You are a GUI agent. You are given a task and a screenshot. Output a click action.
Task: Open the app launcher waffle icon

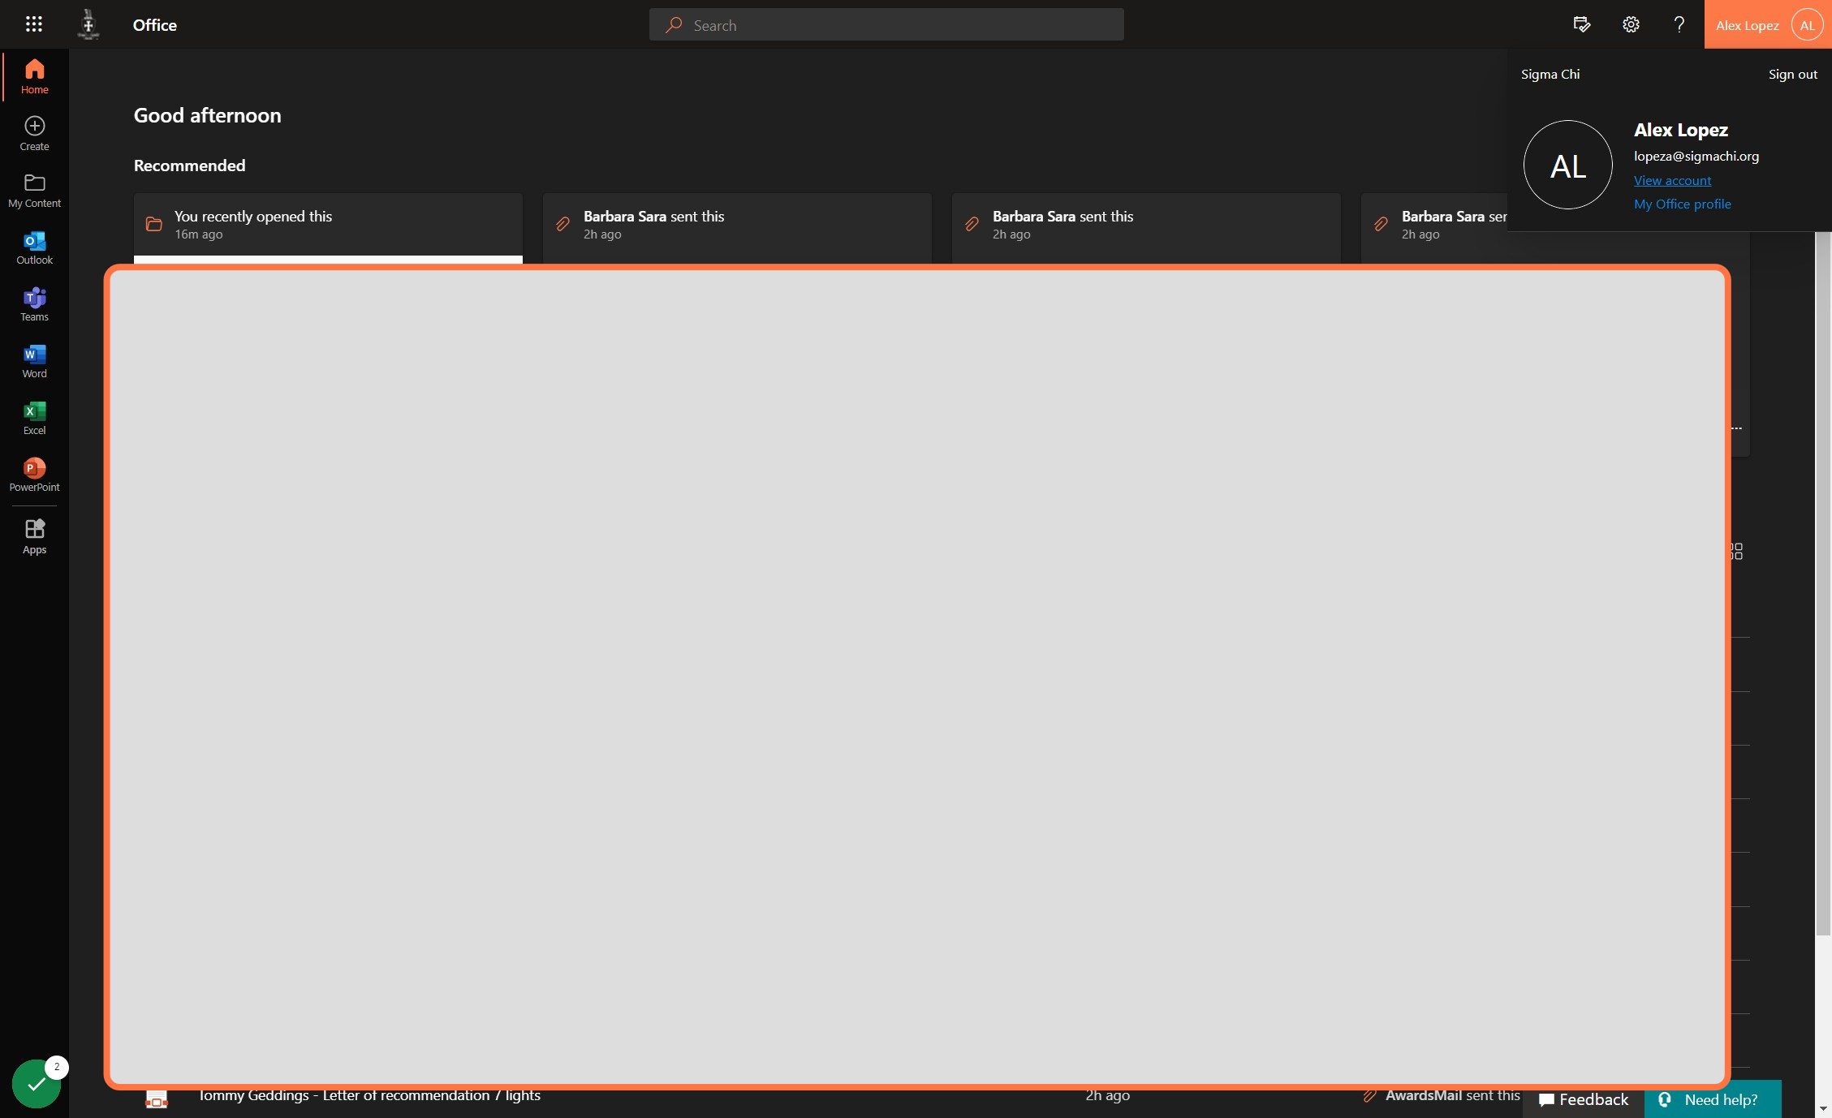point(33,24)
